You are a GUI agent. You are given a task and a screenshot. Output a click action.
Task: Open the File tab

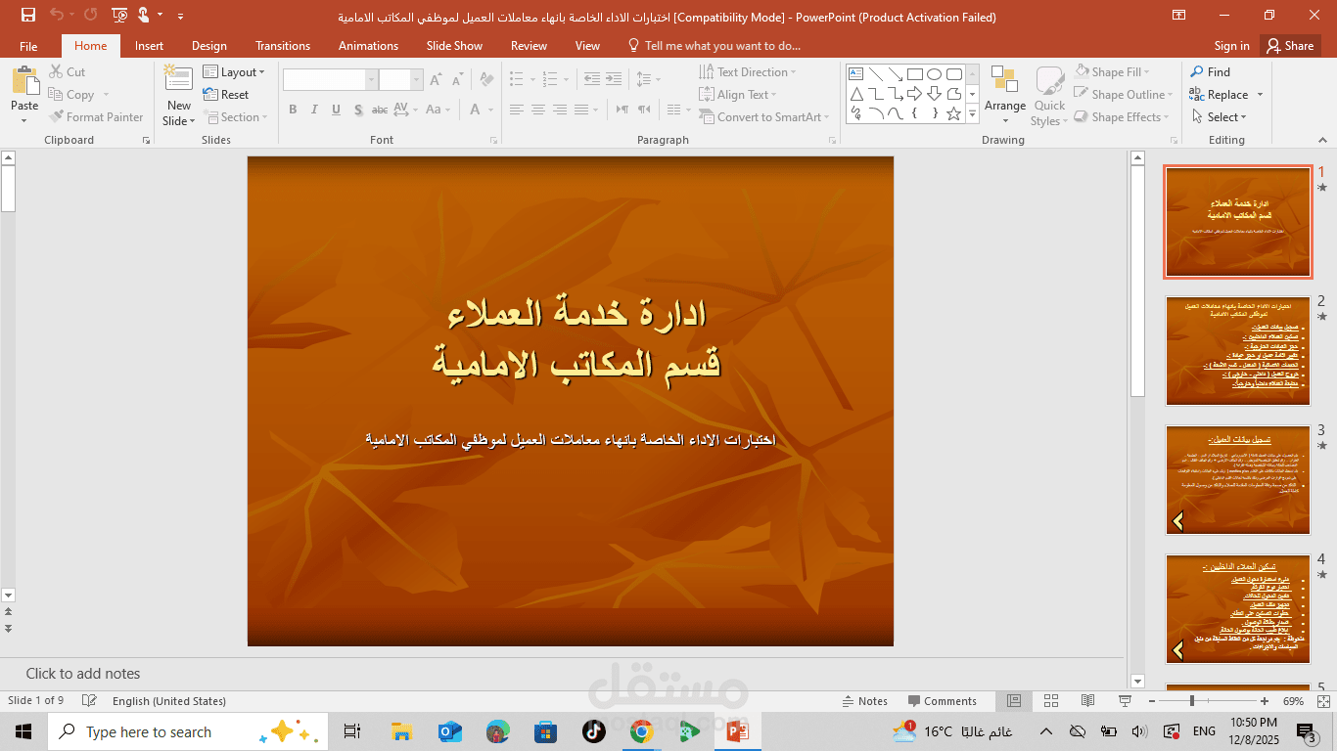pyautogui.click(x=28, y=46)
